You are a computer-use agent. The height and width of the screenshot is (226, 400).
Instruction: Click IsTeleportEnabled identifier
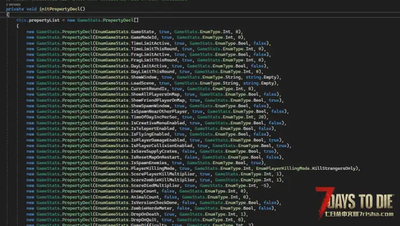153,128
